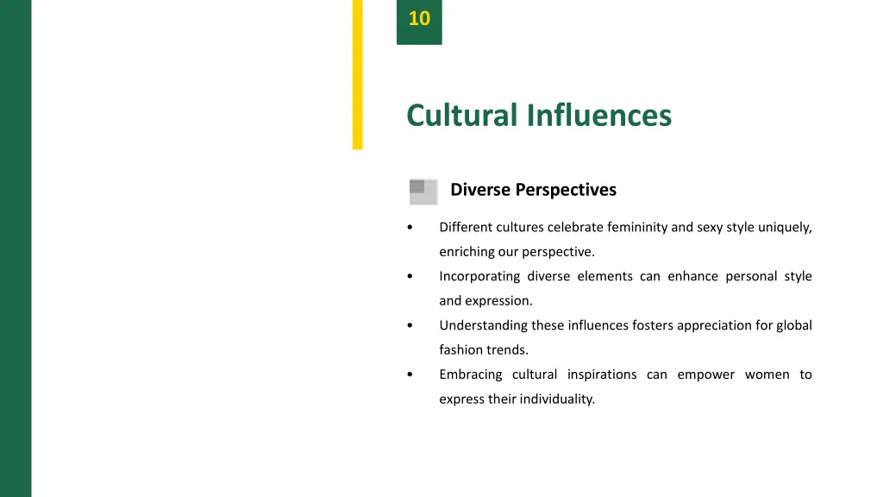883x497 pixels.
Task: Click the text "enriching our perspective."
Action: 517,252
